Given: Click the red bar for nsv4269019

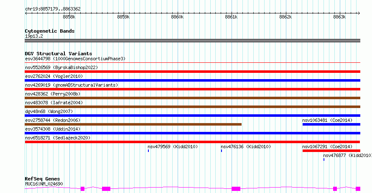Looking at the screenshot, I should coord(192,89).
